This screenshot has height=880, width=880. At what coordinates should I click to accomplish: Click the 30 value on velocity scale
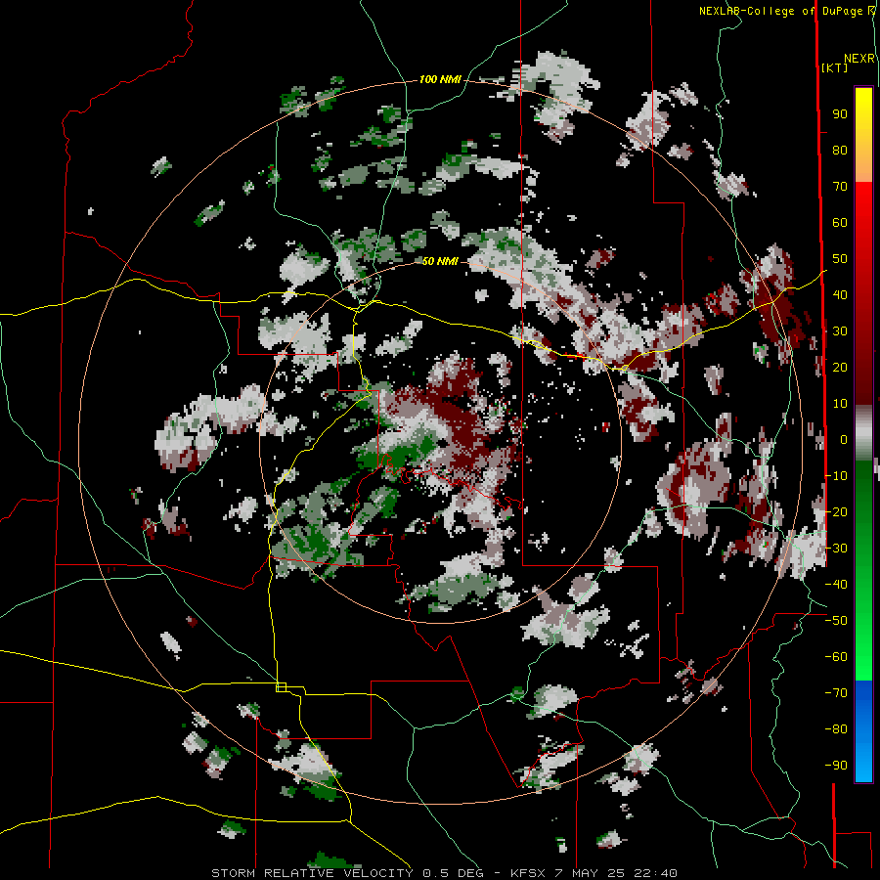tap(840, 331)
